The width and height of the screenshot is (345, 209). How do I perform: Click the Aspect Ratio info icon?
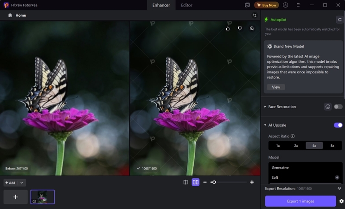[x=293, y=136]
